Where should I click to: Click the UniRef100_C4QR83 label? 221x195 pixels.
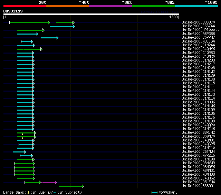coord(198,53)
